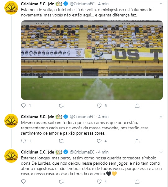Expand options chevron on 'Mesmo assim' tweet

point(161,117)
